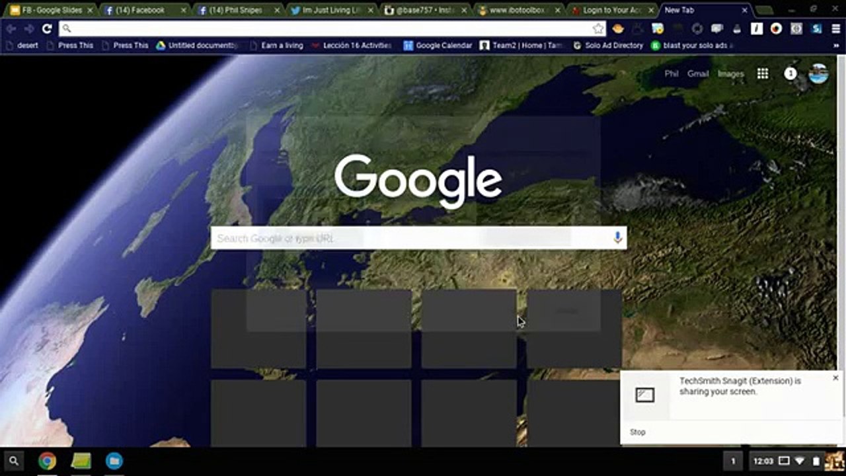
Task: Open the Earn a living bookmark
Action: pos(276,46)
